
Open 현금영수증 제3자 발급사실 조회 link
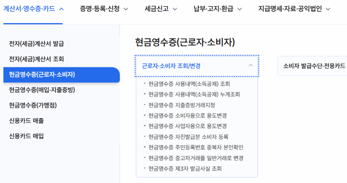(x=185, y=168)
